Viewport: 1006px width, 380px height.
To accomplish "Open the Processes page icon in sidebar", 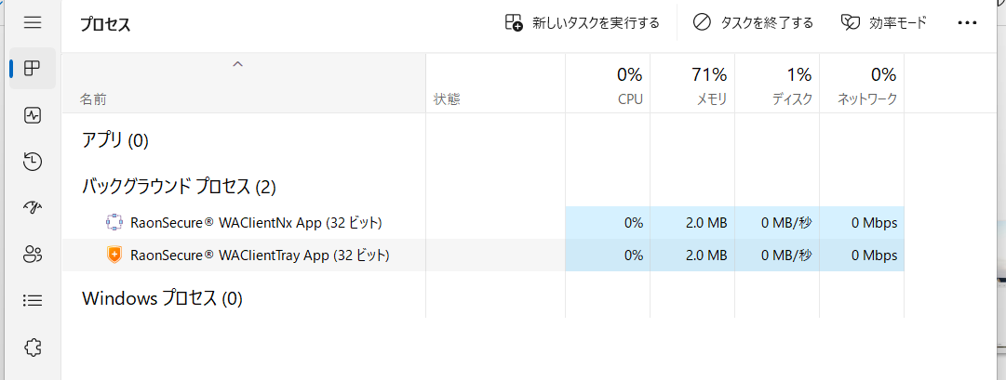I will 33,69.
